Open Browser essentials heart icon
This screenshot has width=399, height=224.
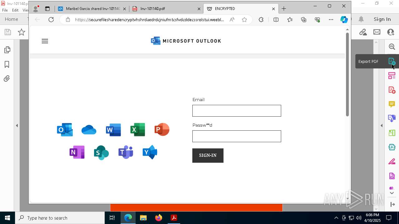click(x=317, y=20)
